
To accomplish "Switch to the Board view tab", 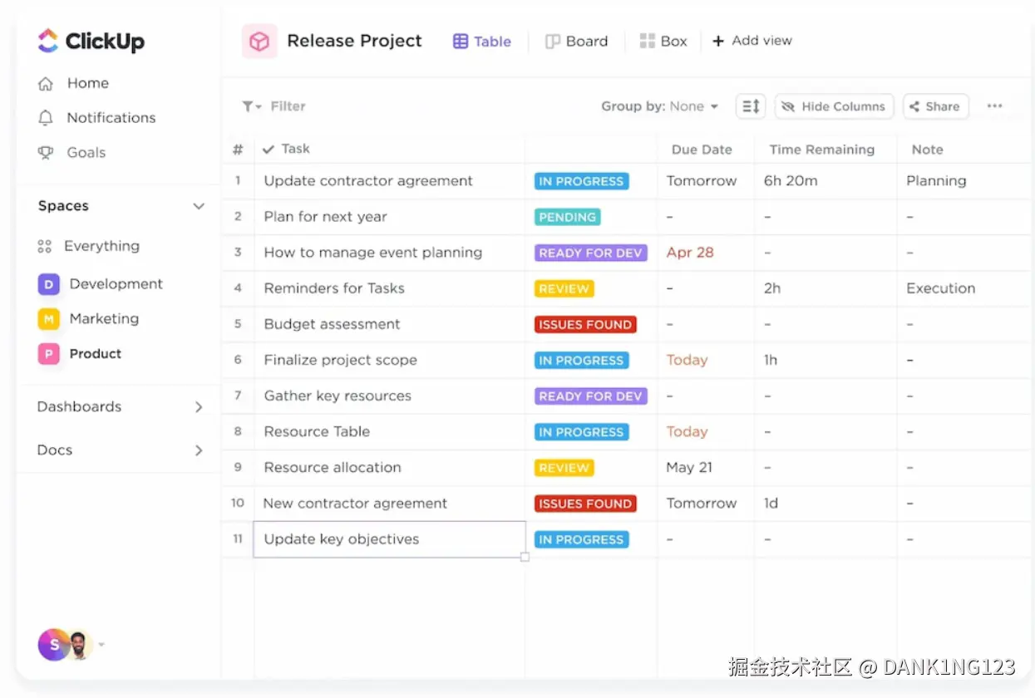I will tap(576, 42).
